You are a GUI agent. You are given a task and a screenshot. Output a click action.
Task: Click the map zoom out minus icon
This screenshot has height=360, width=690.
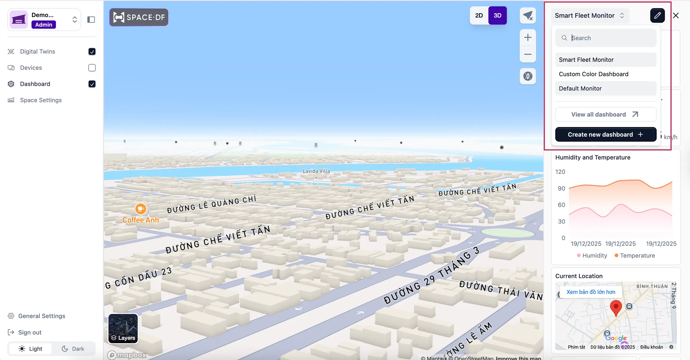[x=528, y=54]
